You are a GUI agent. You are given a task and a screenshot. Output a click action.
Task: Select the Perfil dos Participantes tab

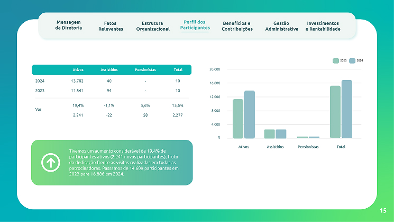pyautogui.click(x=195, y=25)
